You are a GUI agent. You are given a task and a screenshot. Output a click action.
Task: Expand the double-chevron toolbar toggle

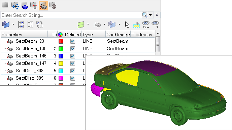click(157, 15)
